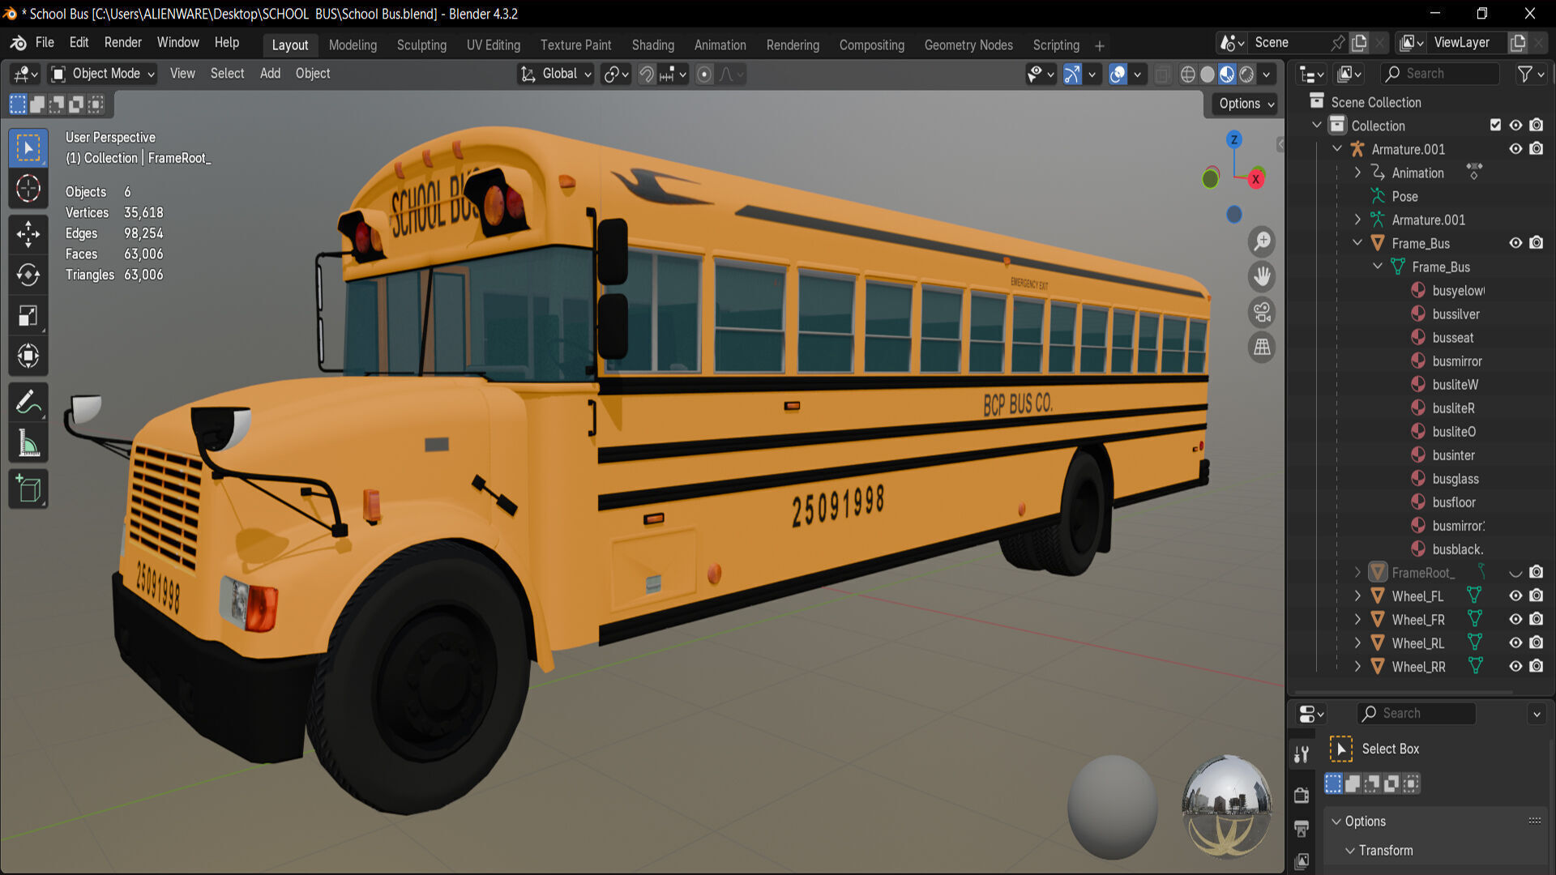Toggle Collection exclude checkbox
This screenshot has width=1556, height=875.
tap(1495, 126)
